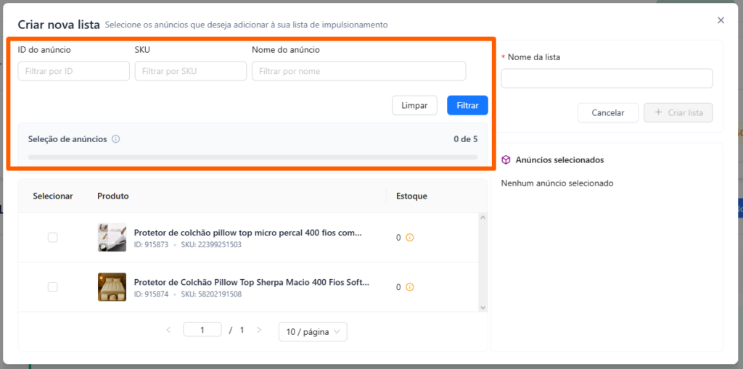Open the 10 / página dropdown

coord(313,331)
